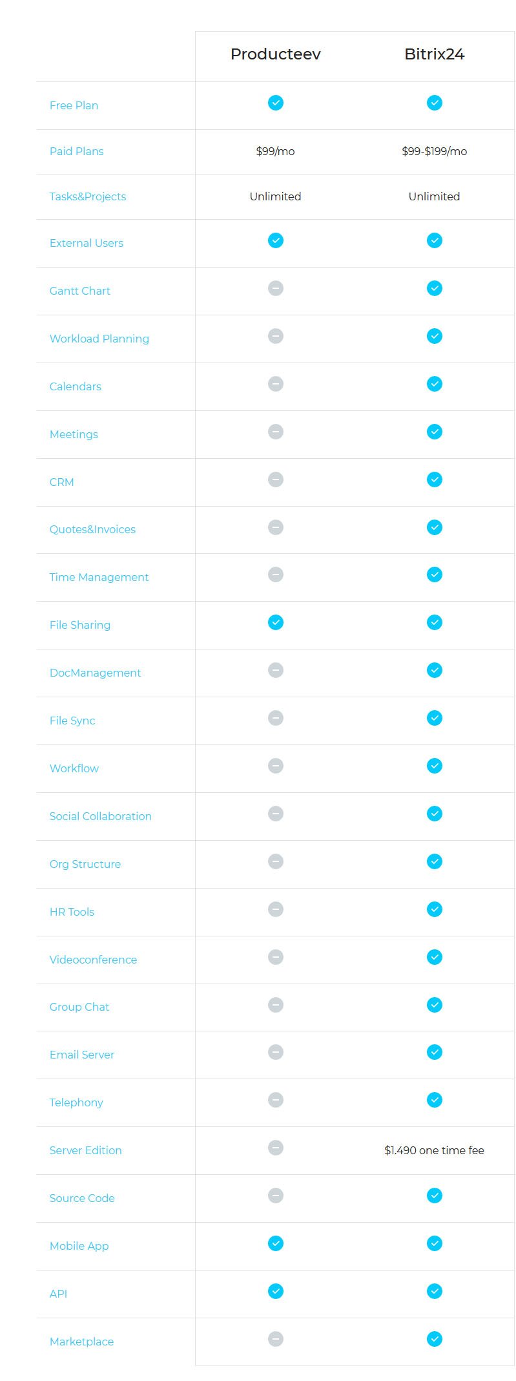The width and height of the screenshot is (516, 1381).
Task: Click the Workload Planning feature link
Action: click(x=99, y=339)
